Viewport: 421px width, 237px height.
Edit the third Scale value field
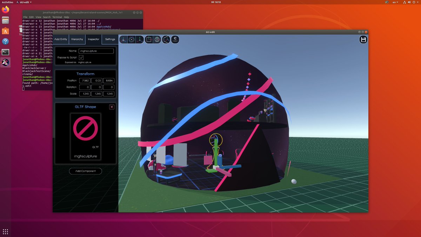[x=109, y=94]
